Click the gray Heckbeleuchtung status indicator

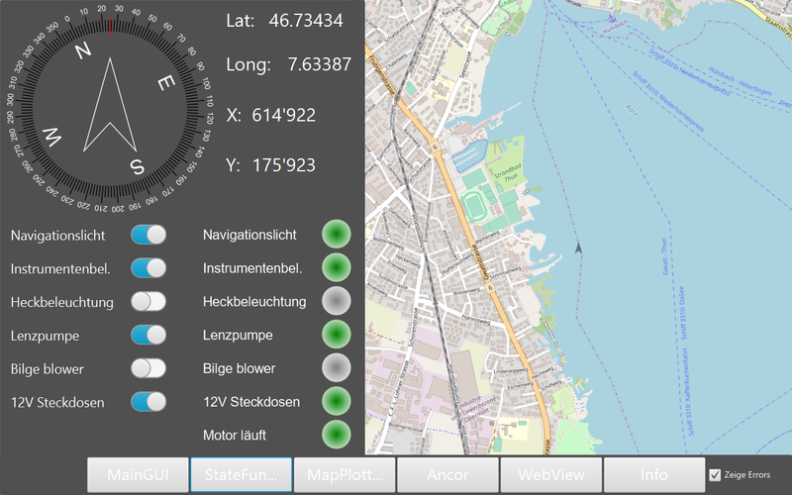coord(338,301)
